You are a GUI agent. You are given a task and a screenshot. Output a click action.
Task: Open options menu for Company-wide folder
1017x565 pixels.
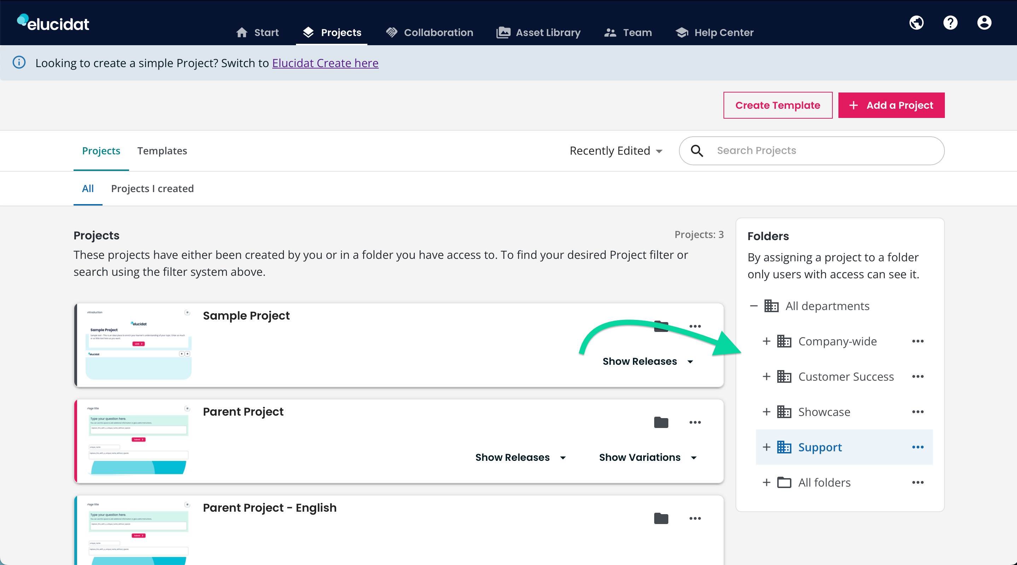click(918, 341)
